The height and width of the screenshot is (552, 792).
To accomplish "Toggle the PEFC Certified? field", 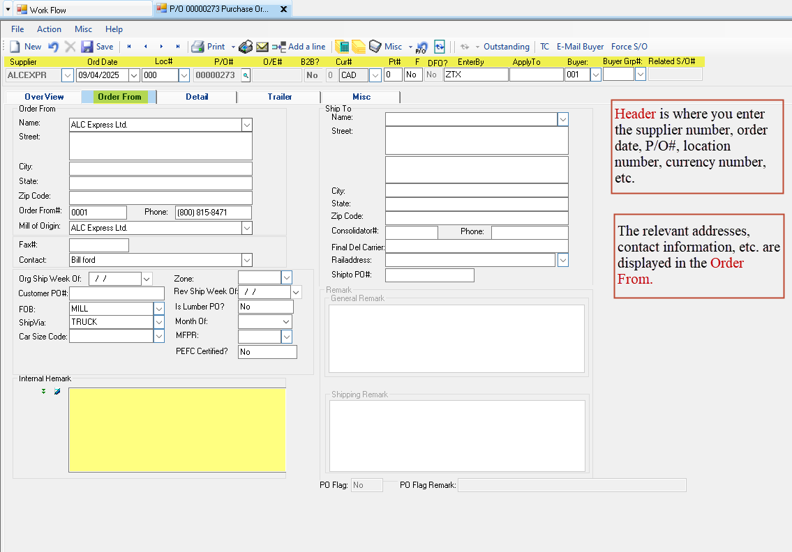I will click(267, 351).
